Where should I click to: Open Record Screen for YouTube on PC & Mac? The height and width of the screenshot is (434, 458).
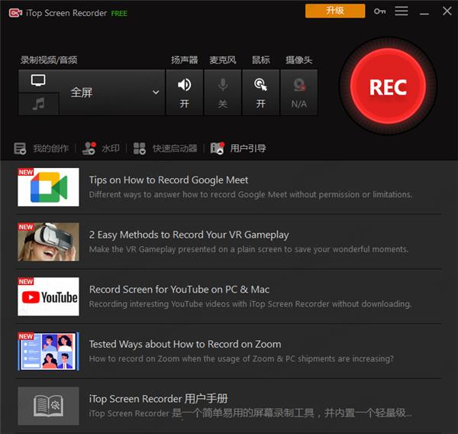click(x=179, y=290)
